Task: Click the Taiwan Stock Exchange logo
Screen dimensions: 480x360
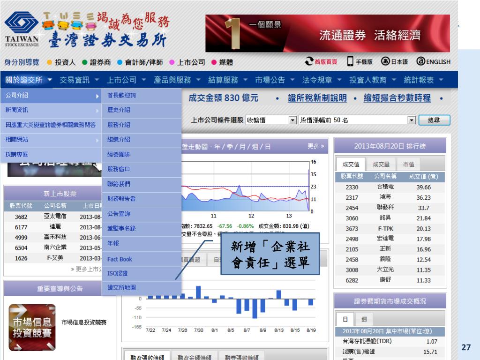Action: tap(22, 29)
